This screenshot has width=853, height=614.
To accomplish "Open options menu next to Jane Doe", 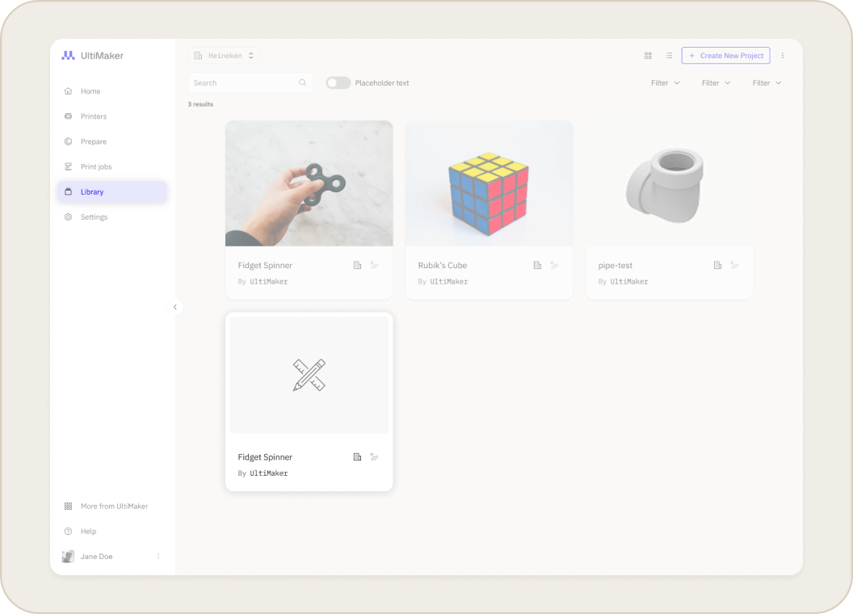I will click(x=158, y=557).
